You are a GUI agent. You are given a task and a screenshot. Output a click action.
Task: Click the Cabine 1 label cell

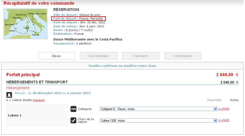tap(15, 116)
